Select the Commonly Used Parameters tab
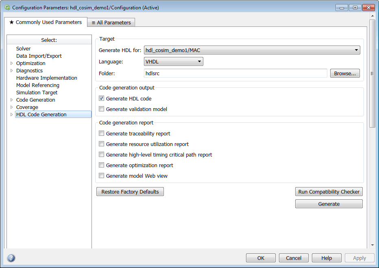The height and width of the screenshot is (268, 379). pyautogui.click(x=46, y=22)
